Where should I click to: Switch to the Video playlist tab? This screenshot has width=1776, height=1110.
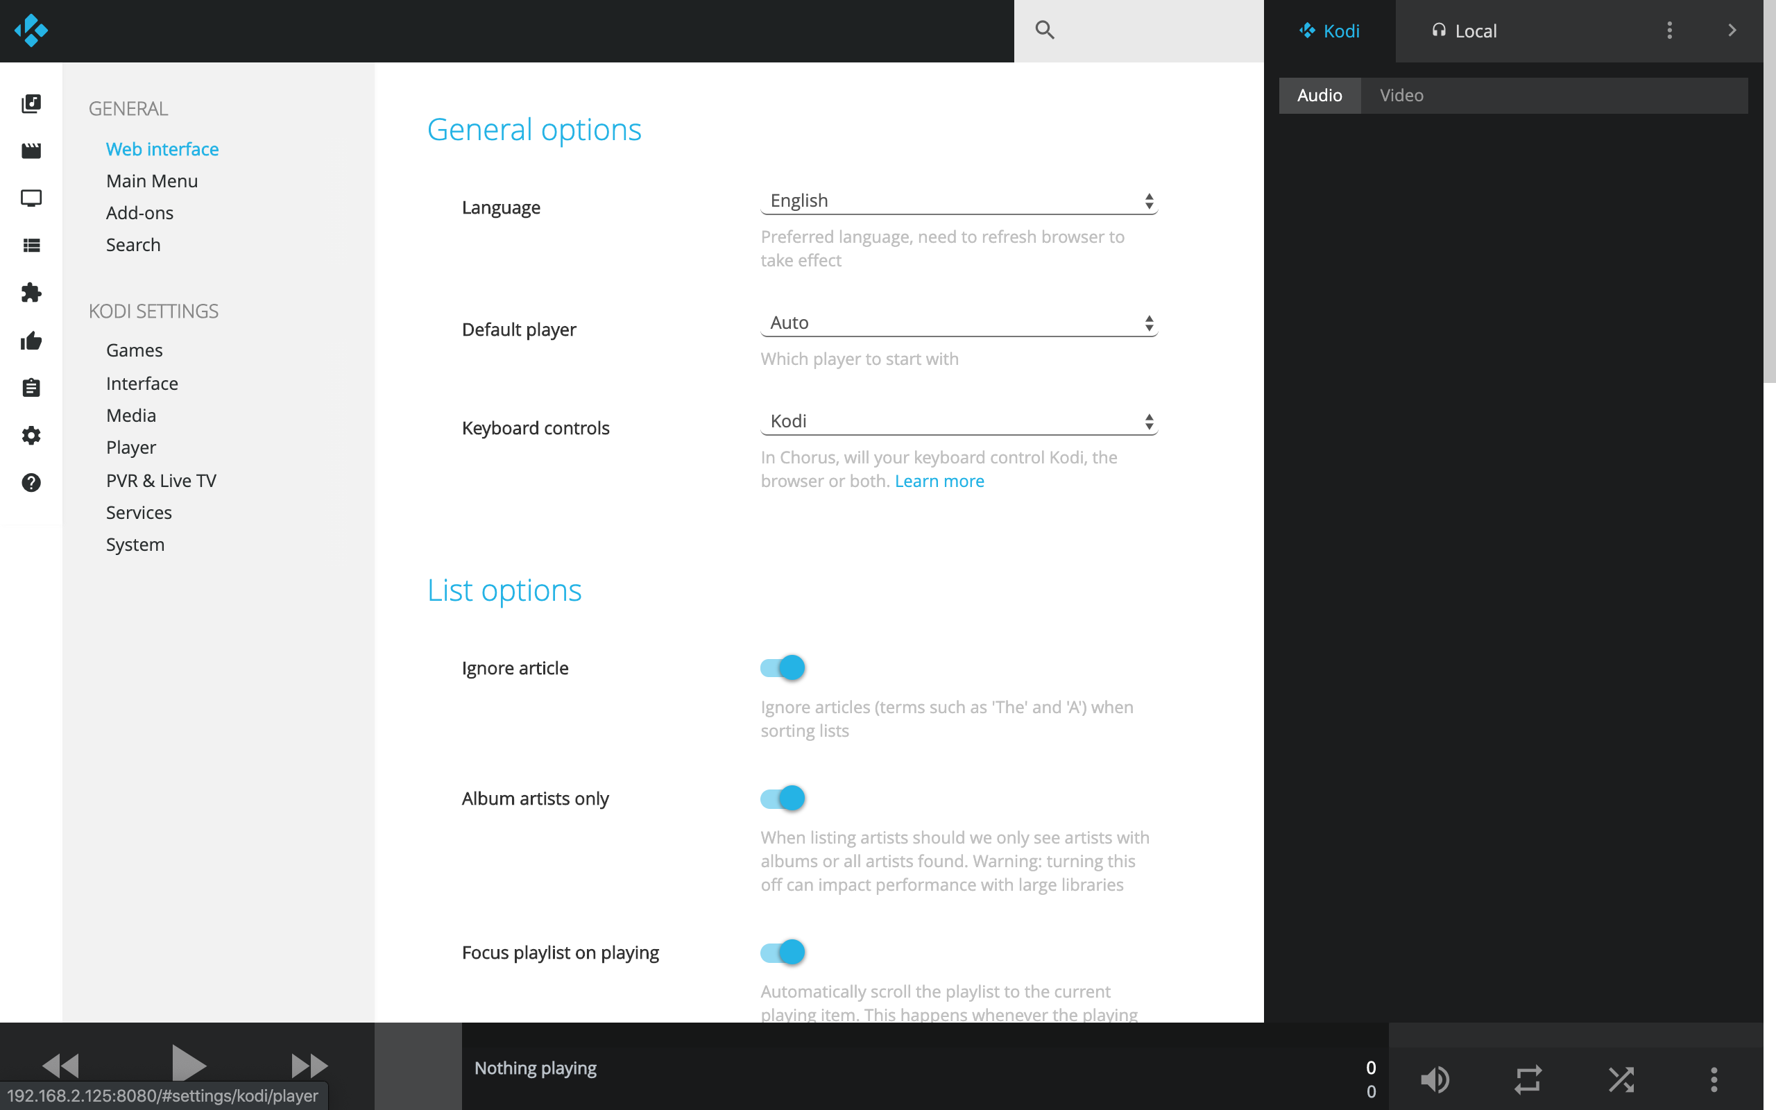[x=1401, y=96]
